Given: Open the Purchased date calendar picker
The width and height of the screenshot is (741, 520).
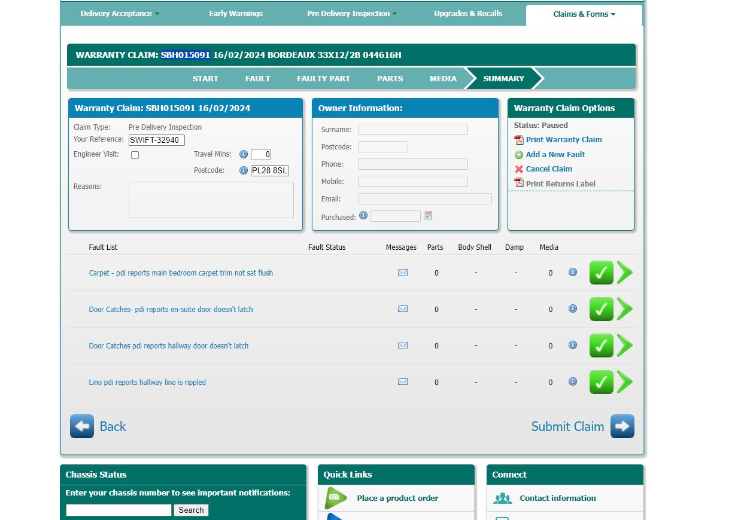Looking at the screenshot, I should pyautogui.click(x=428, y=216).
